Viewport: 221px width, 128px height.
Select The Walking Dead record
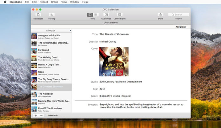pos(51,58)
